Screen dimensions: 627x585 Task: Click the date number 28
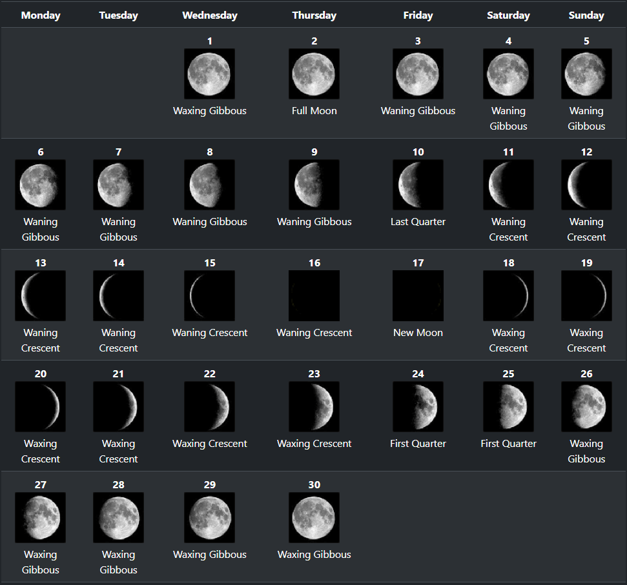click(x=118, y=485)
